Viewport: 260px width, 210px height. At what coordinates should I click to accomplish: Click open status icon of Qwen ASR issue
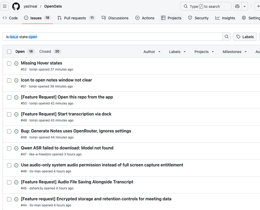click(x=16, y=148)
